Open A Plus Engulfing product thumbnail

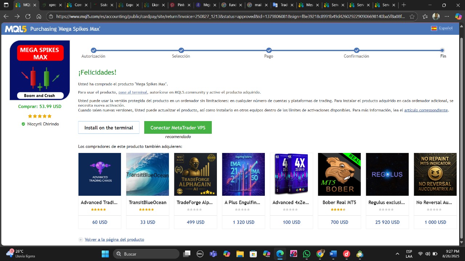tap(243, 174)
